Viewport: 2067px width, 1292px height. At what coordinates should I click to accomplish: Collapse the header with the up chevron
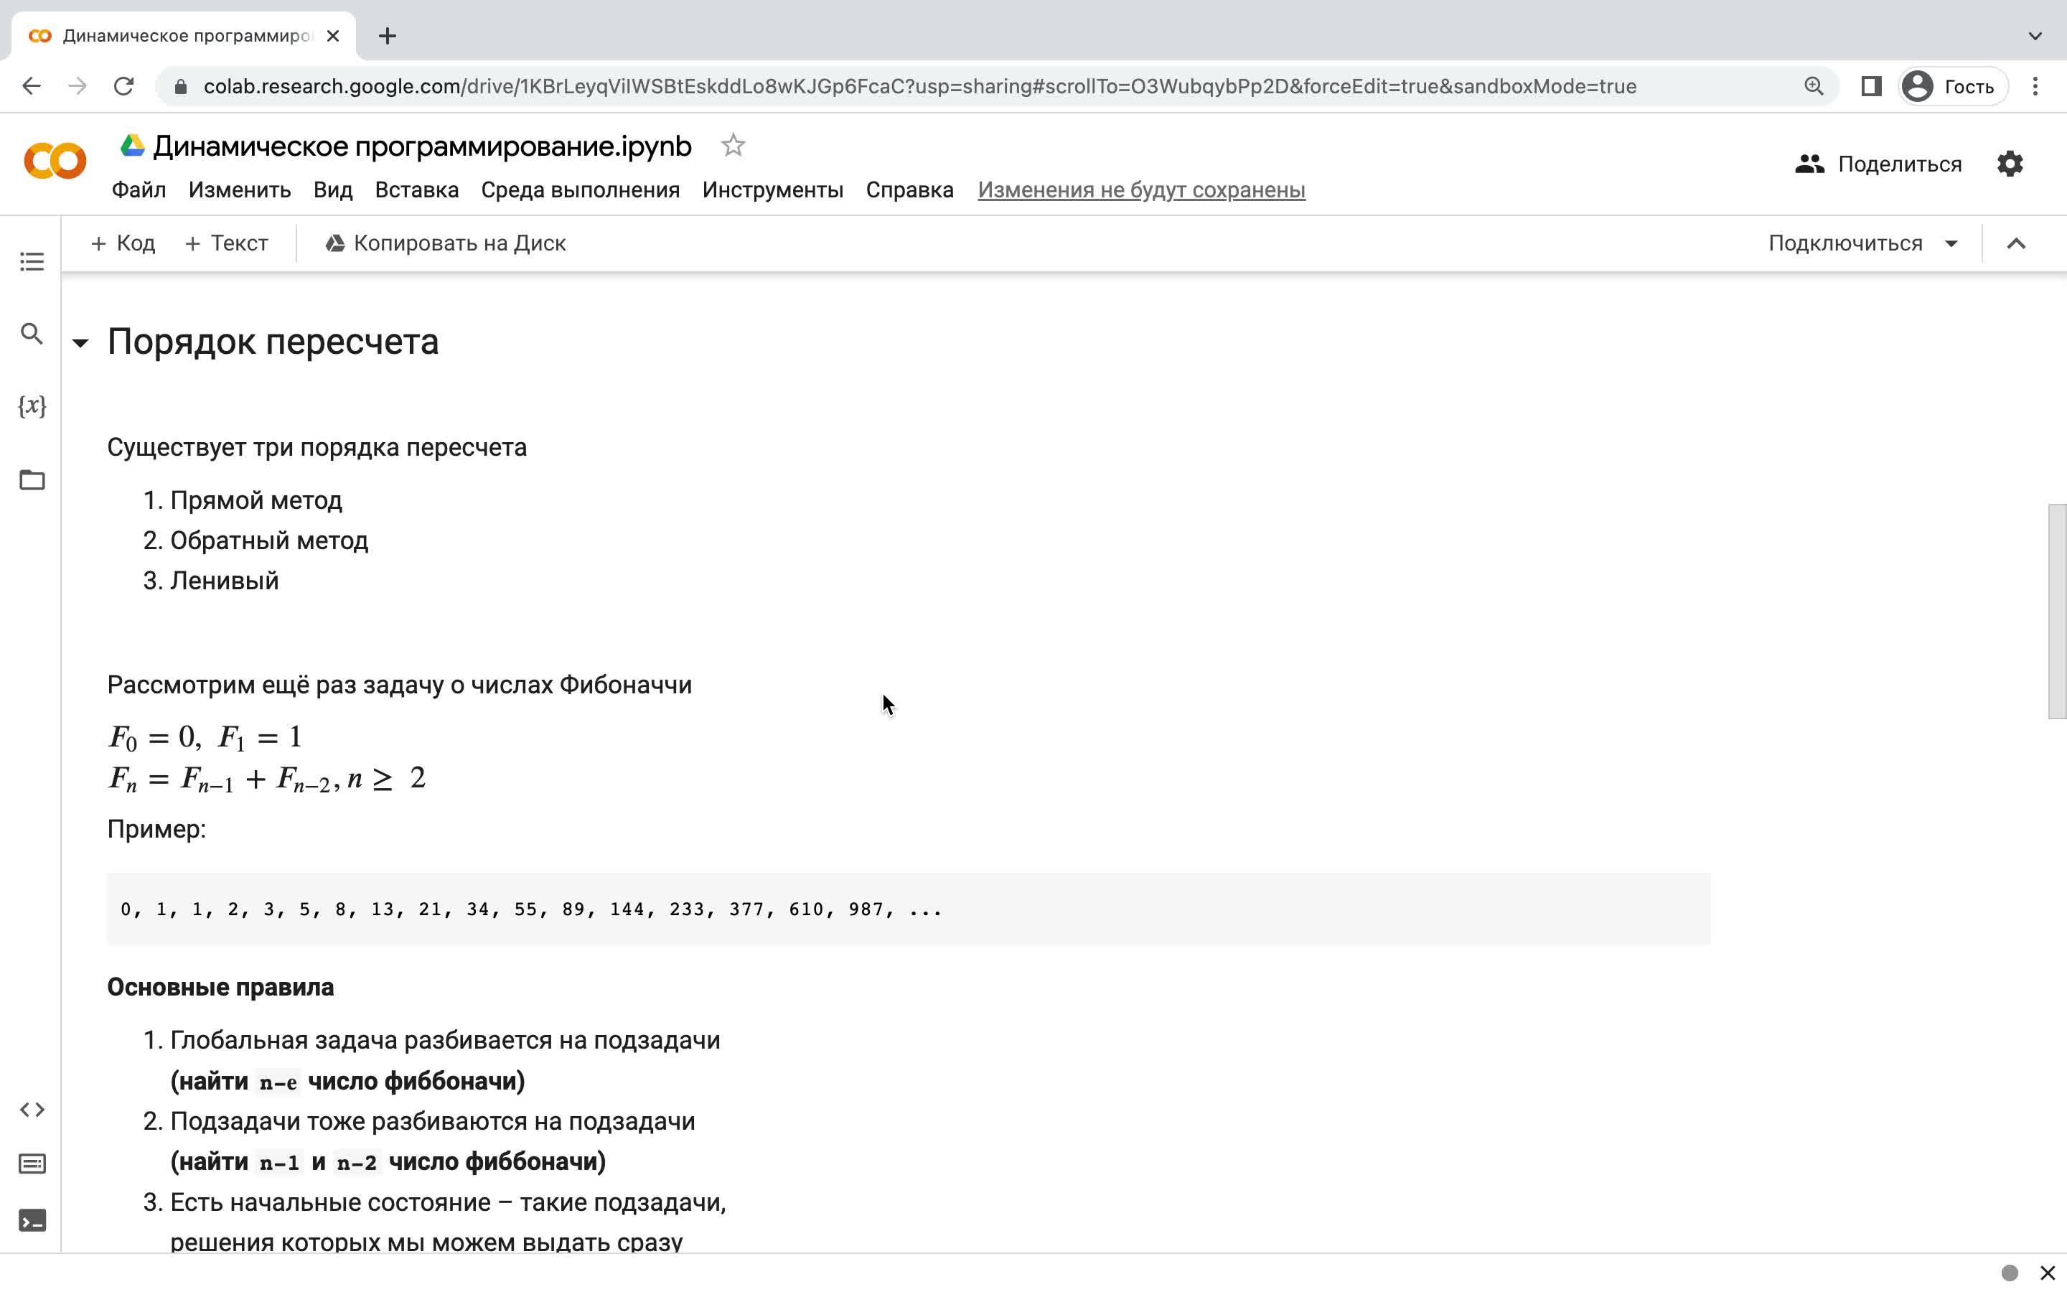pos(2016,243)
